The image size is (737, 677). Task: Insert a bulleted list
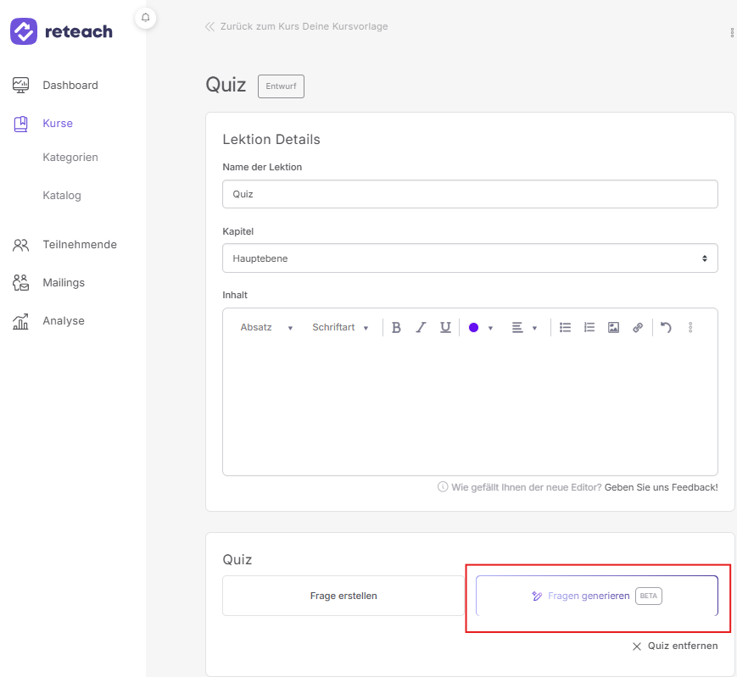(565, 327)
